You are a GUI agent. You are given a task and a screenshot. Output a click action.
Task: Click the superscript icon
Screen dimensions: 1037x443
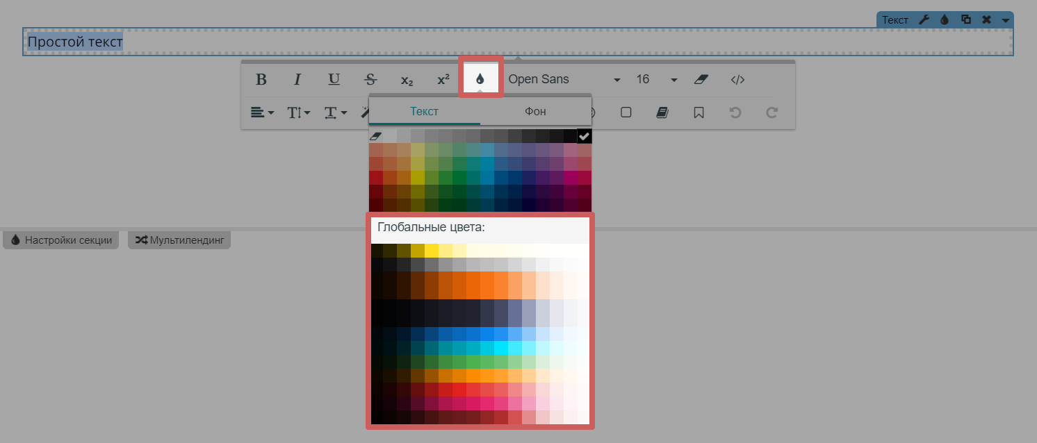(443, 79)
